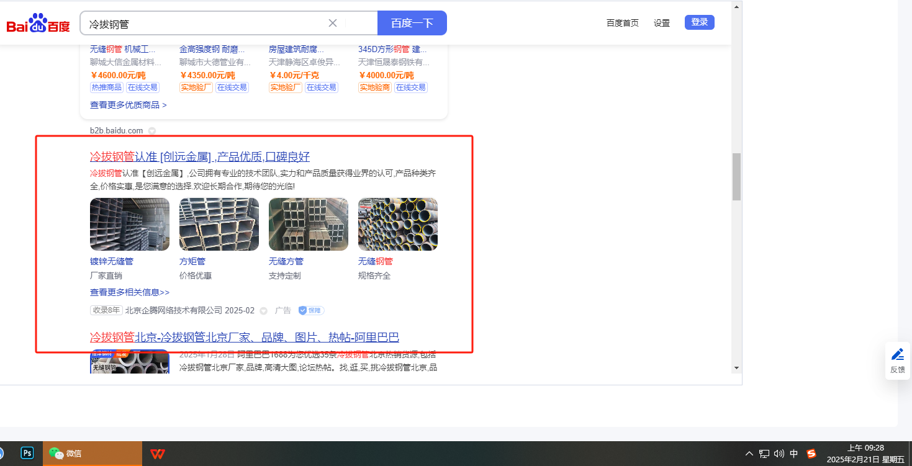
Task: Open the 设置 menu
Action: tap(662, 23)
